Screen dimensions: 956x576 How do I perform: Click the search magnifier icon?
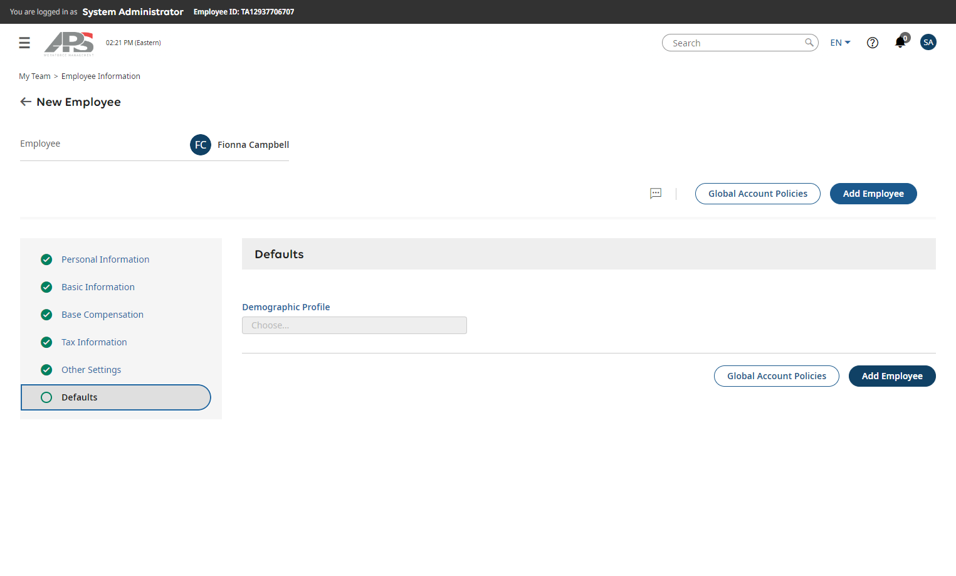tap(809, 43)
